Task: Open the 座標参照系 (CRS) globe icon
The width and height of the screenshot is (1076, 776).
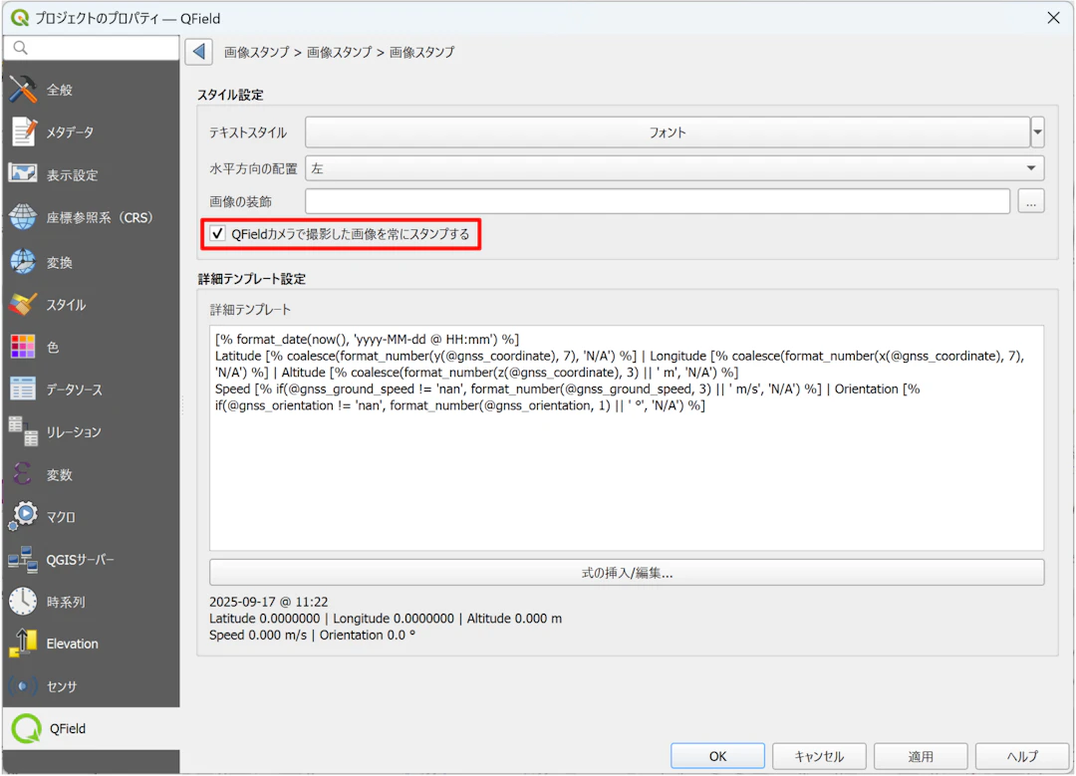Action: click(x=23, y=217)
